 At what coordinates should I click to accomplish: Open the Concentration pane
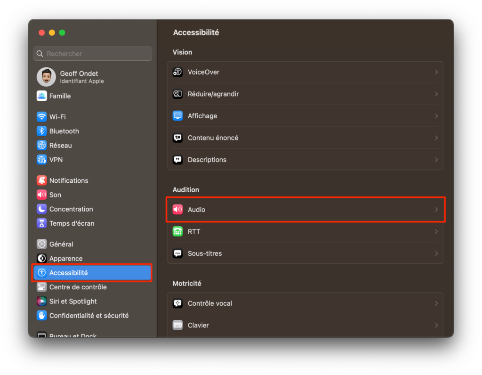pos(92,209)
